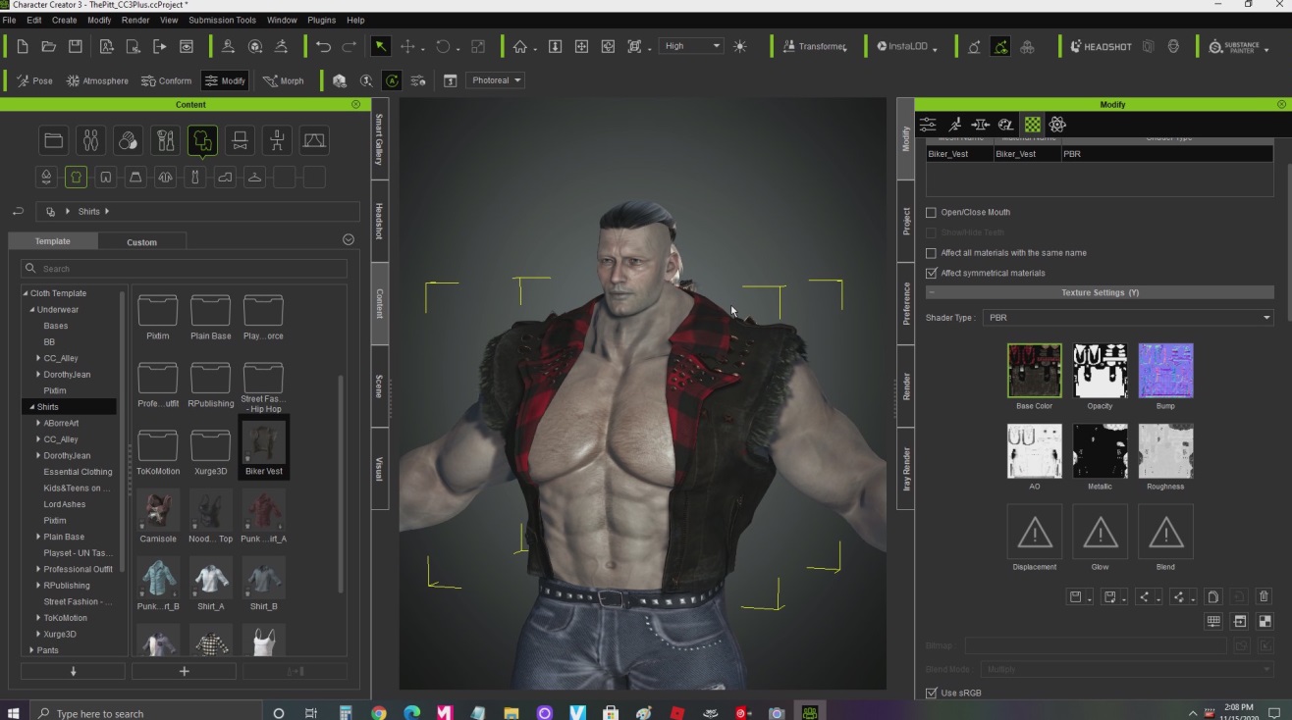1292x720 pixels.
Task: Select the Biker Vest thumbnail
Action: point(264,446)
